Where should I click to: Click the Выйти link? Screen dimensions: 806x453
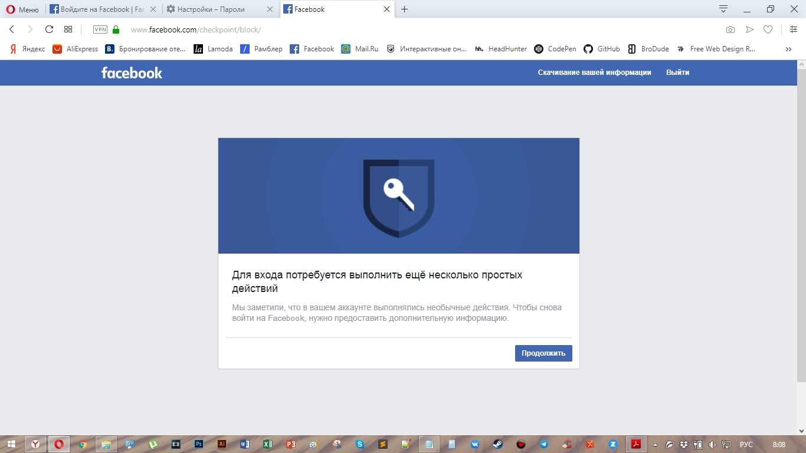point(677,73)
